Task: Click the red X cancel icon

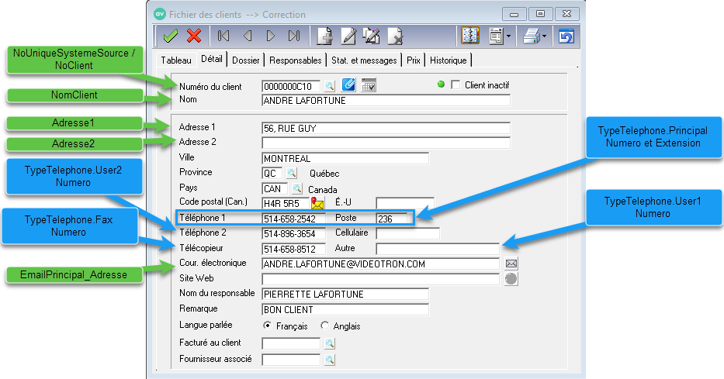Action: [194, 36]
